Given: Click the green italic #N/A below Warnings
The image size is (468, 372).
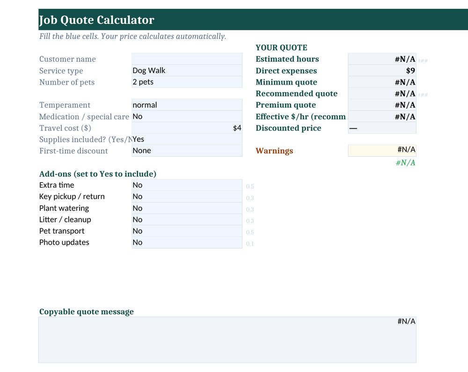Looking at the screenshot, I should click(x=405, y=162).
